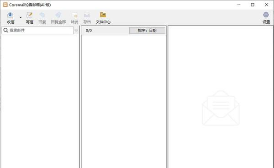Image resolution: width=274 pixels, height=168 pixels.
Task: Click the 回复全部 reply all icon
Action: [58, 15]
